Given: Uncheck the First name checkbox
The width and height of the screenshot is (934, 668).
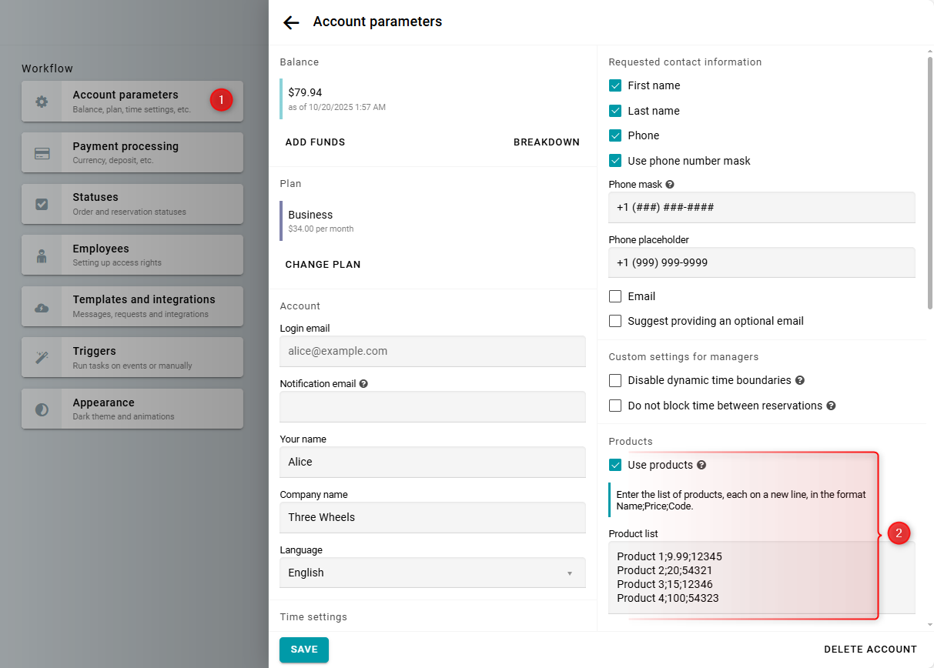Looking at the screenshot, I should pyautogui.click(x=615, y=85).
